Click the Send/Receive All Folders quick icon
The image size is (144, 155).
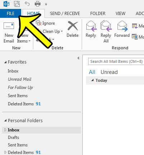click(17, 4)
